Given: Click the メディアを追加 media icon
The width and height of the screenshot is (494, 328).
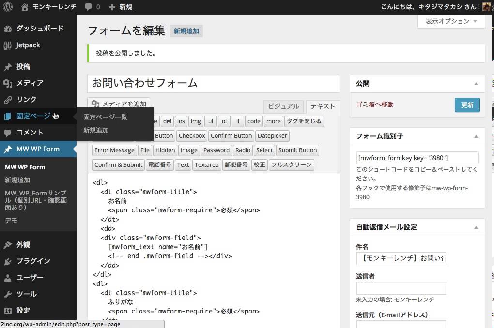Looking at the screenshot, I should pyautogui.click(x=95, y=104).
